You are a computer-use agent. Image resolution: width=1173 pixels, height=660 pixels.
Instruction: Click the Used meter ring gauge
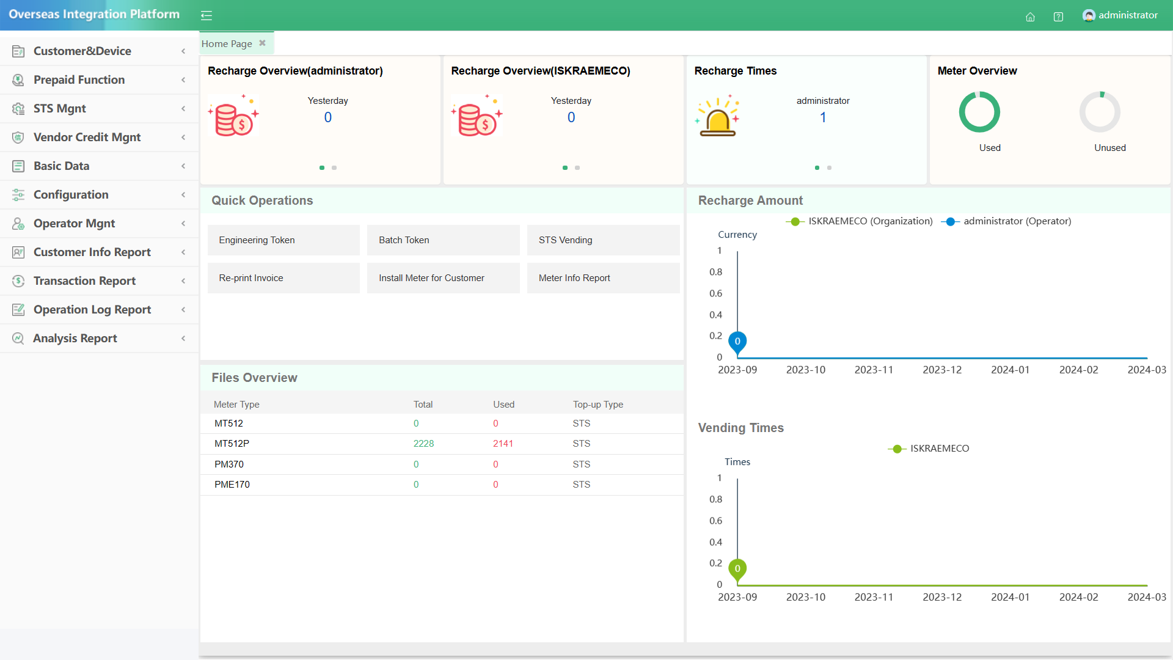pyautogui.click(x=979, y=112)
